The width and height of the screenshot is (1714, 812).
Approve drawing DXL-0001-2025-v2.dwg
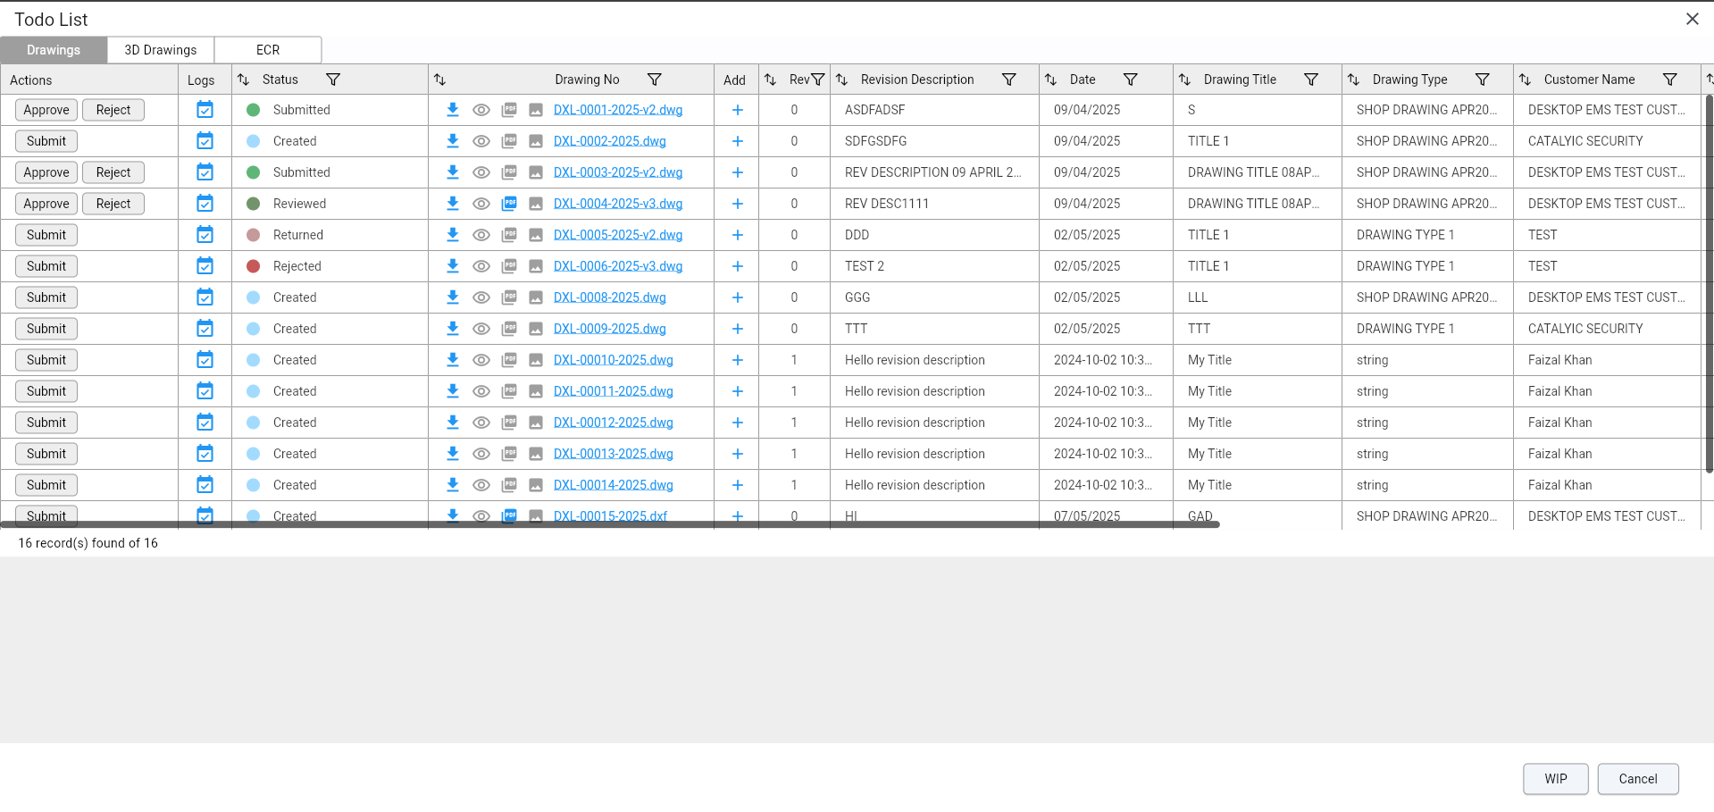46,110
